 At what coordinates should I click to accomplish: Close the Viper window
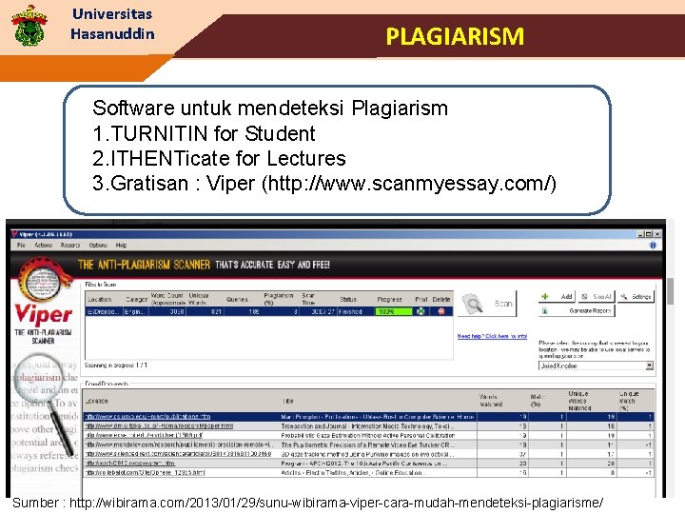coord(657,234)
